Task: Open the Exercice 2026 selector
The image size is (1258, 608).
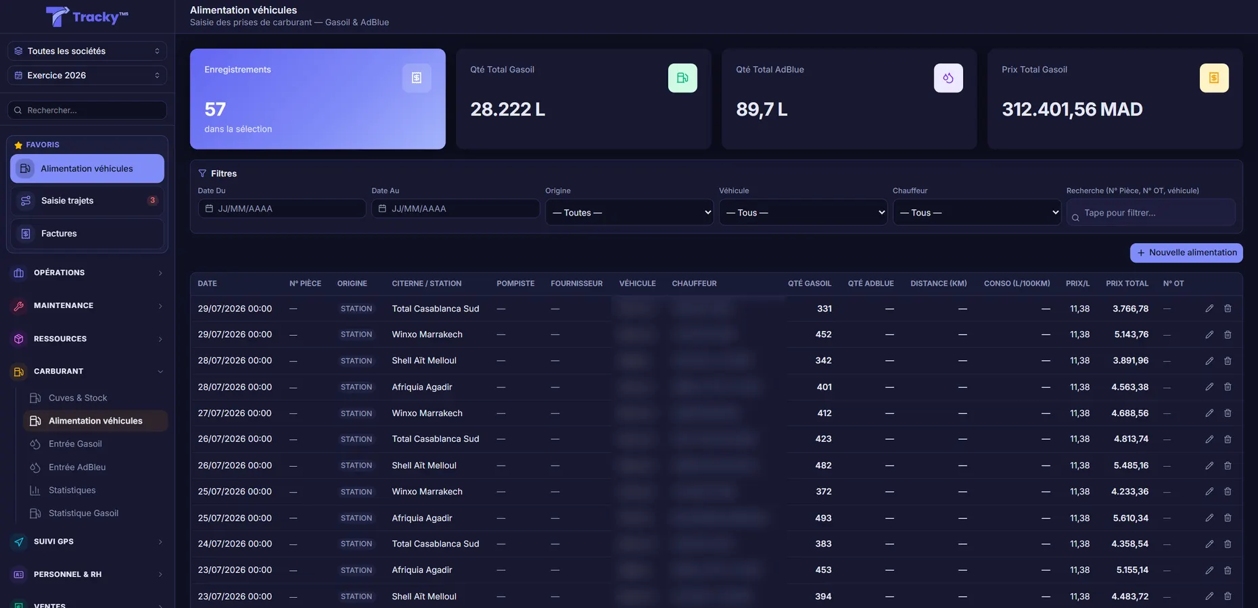Action: point(87,75)
